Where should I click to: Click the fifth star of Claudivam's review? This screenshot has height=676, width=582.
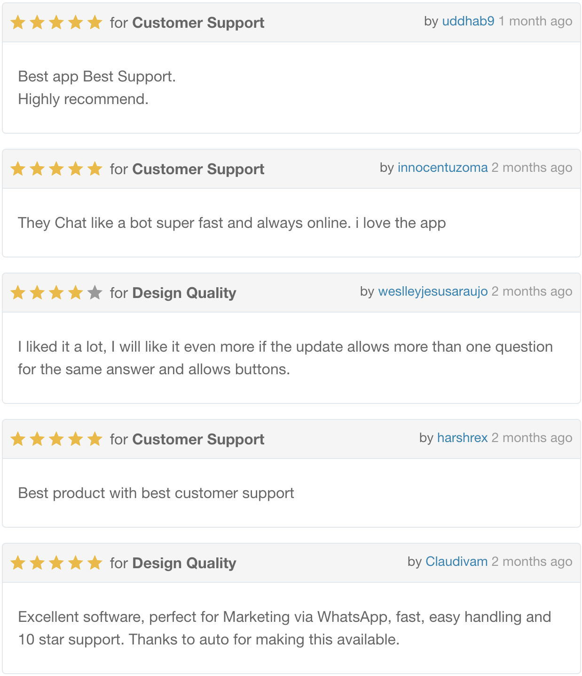tap(94, 563)
